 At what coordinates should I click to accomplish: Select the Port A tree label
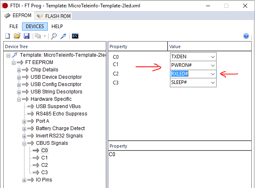pyautogui.click(x=42, y=121)
